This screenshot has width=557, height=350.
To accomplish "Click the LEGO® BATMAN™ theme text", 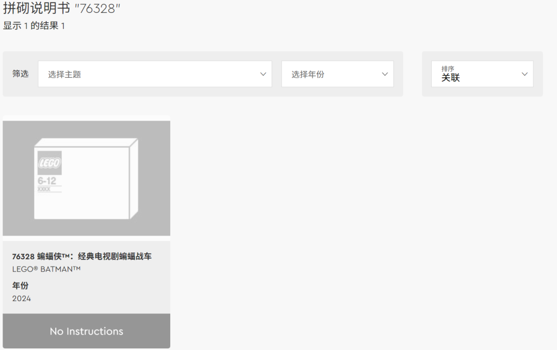I will click(46, 269).
